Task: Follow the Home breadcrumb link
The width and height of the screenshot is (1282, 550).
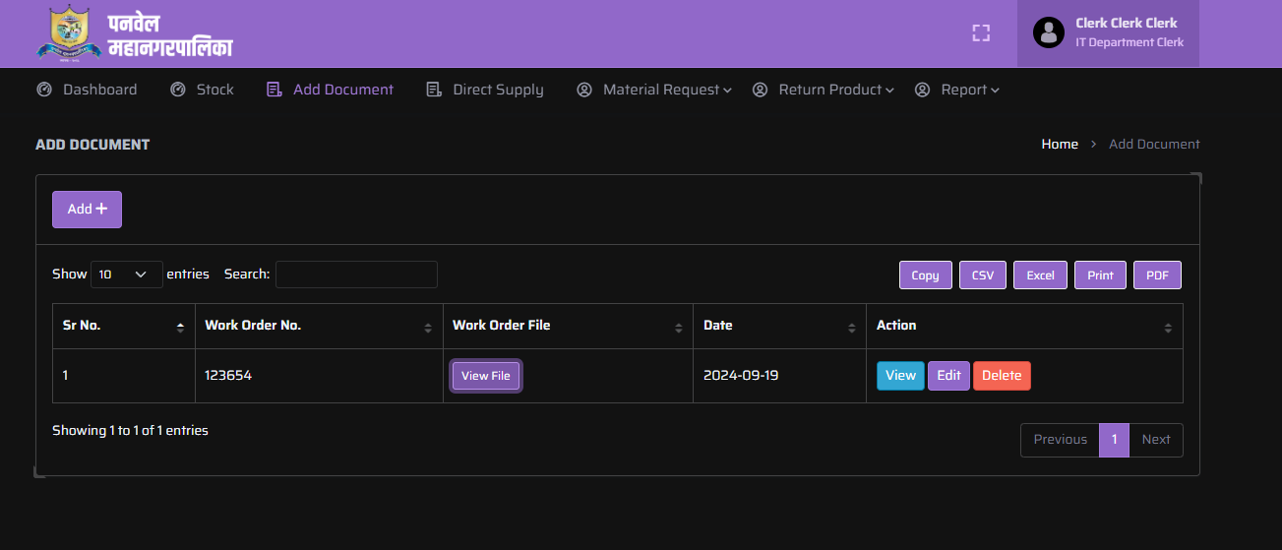Action: click(1060, 144)
